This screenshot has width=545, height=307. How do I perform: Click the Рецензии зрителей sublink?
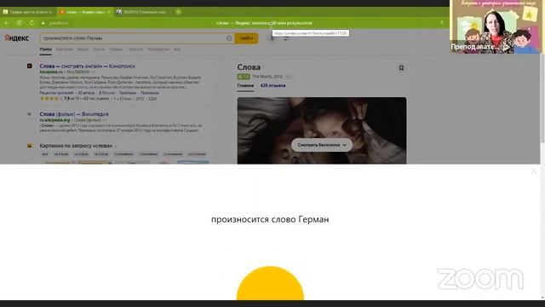tap(56, 93)
